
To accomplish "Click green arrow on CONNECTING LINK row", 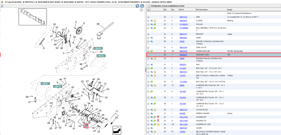I will (152, 51).
